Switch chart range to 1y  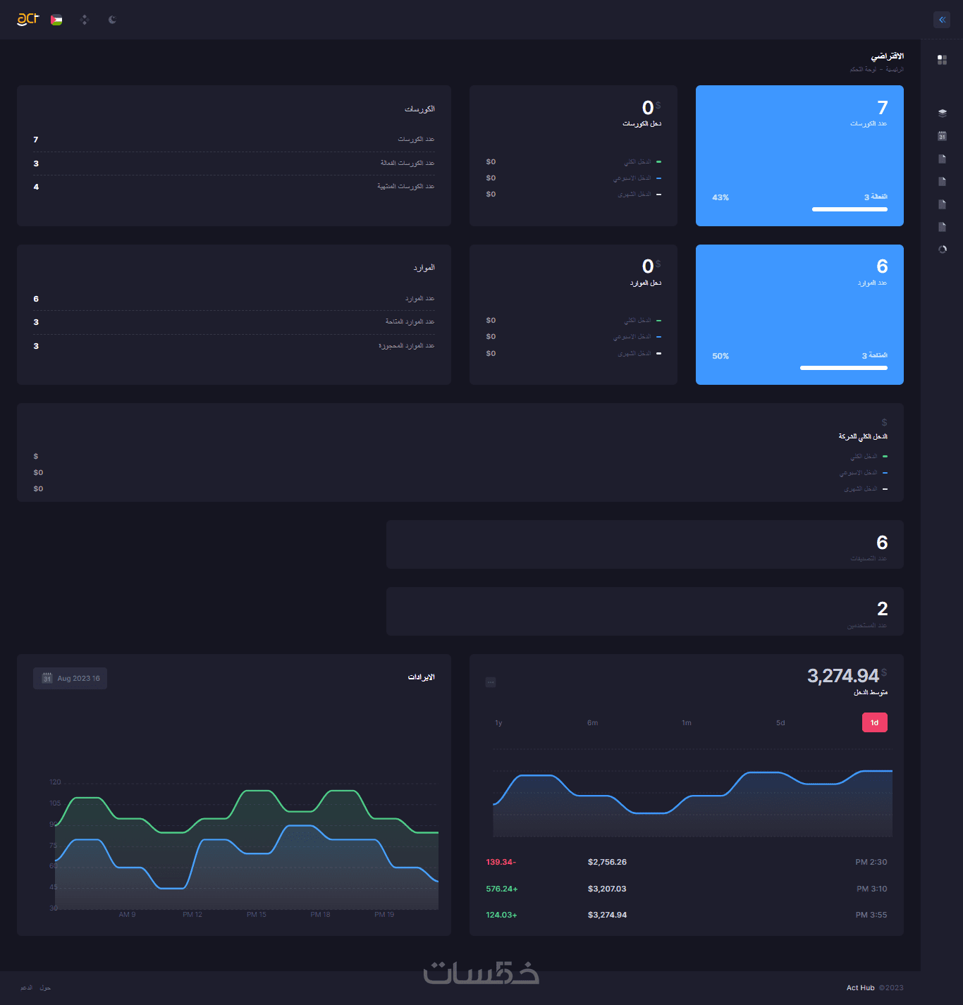[498, 722]
